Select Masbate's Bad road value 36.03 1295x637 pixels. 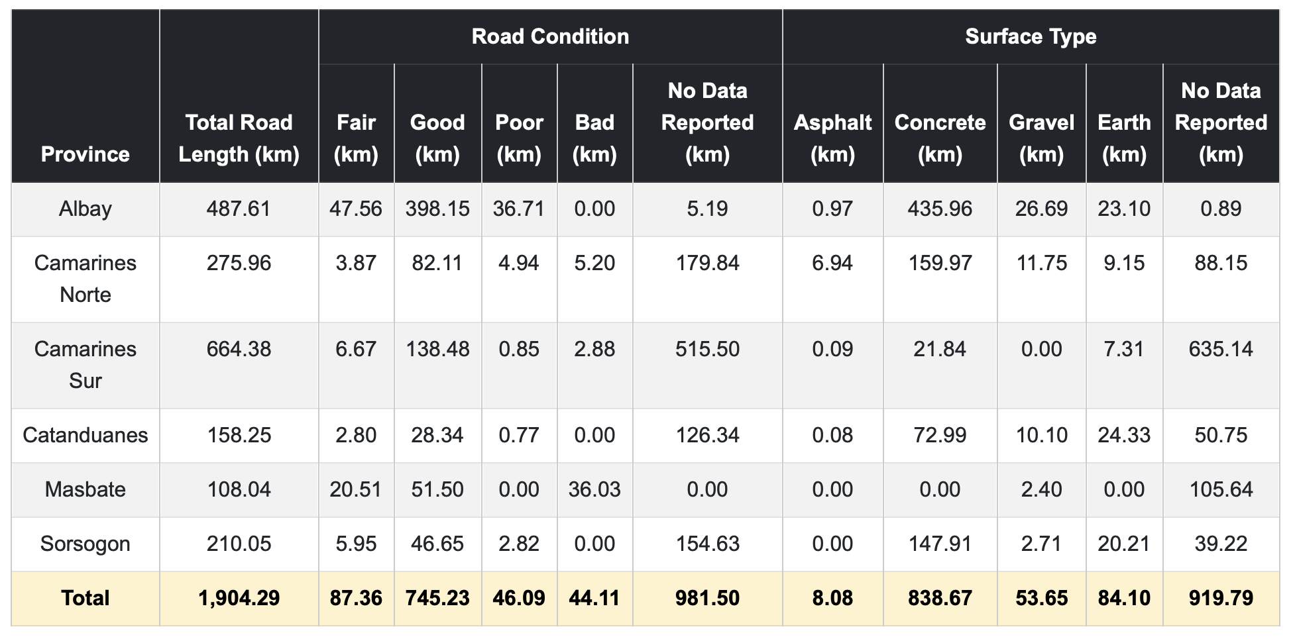[594, 489]
